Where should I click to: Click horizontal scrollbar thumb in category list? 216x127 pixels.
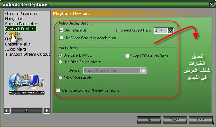click(26, 110)
